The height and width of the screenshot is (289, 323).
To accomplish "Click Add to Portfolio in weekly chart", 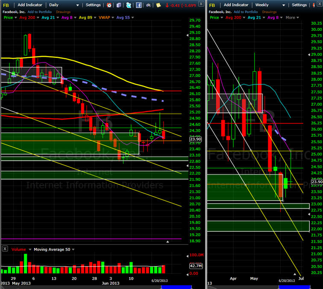I will click(246, 12).
